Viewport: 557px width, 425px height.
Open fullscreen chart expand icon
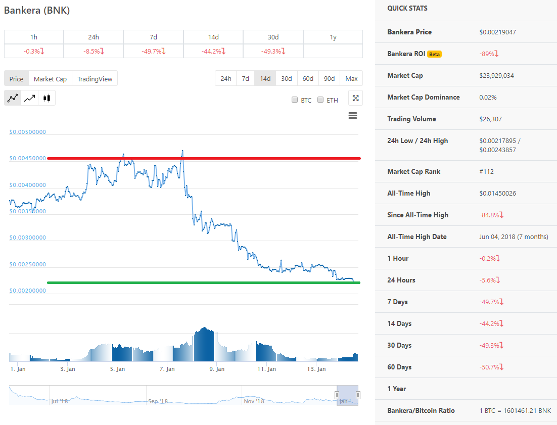click(356, 99)
